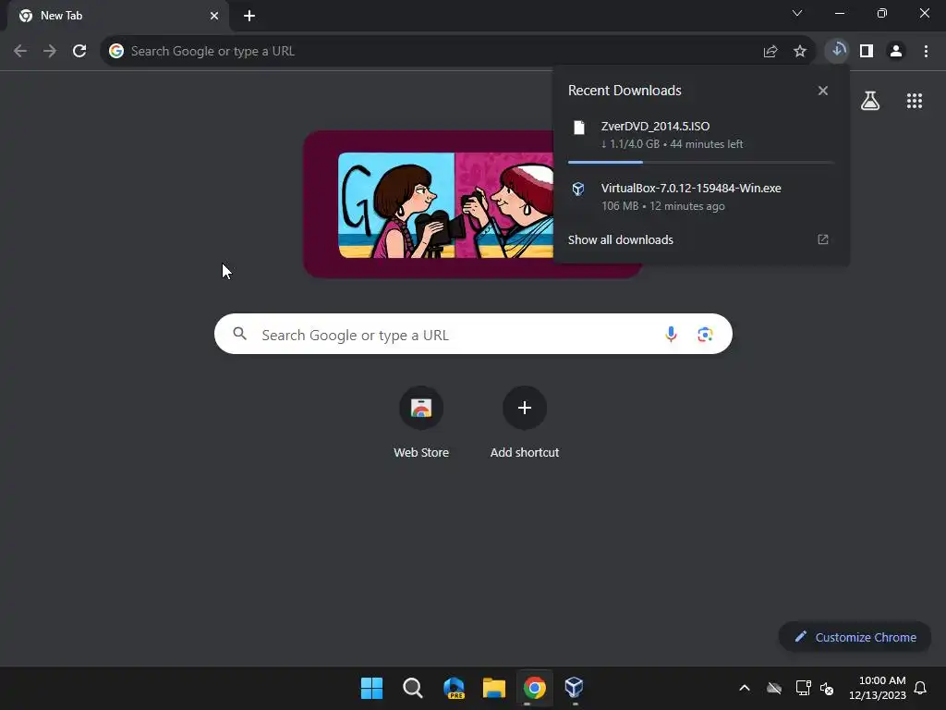Image resolution: width=946 pixels, height=710 pixels.
Task: Launch Edge Preview from taskbar
Action: (454, 688)
